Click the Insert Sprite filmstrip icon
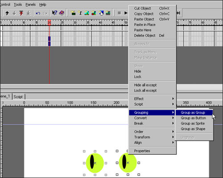223x178 pixels. 108,13
